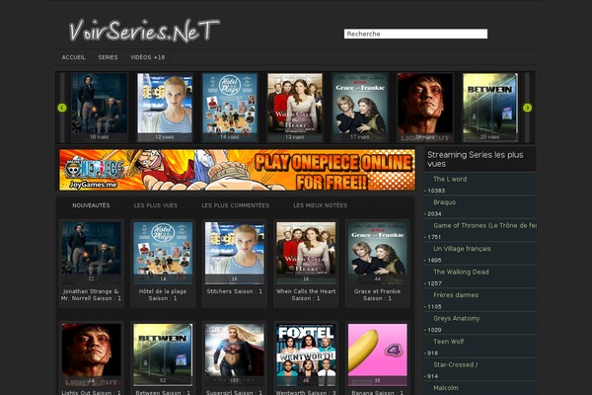
Task: Click When Calls the Heart Saison 1 title
Action: click(306, 295)
